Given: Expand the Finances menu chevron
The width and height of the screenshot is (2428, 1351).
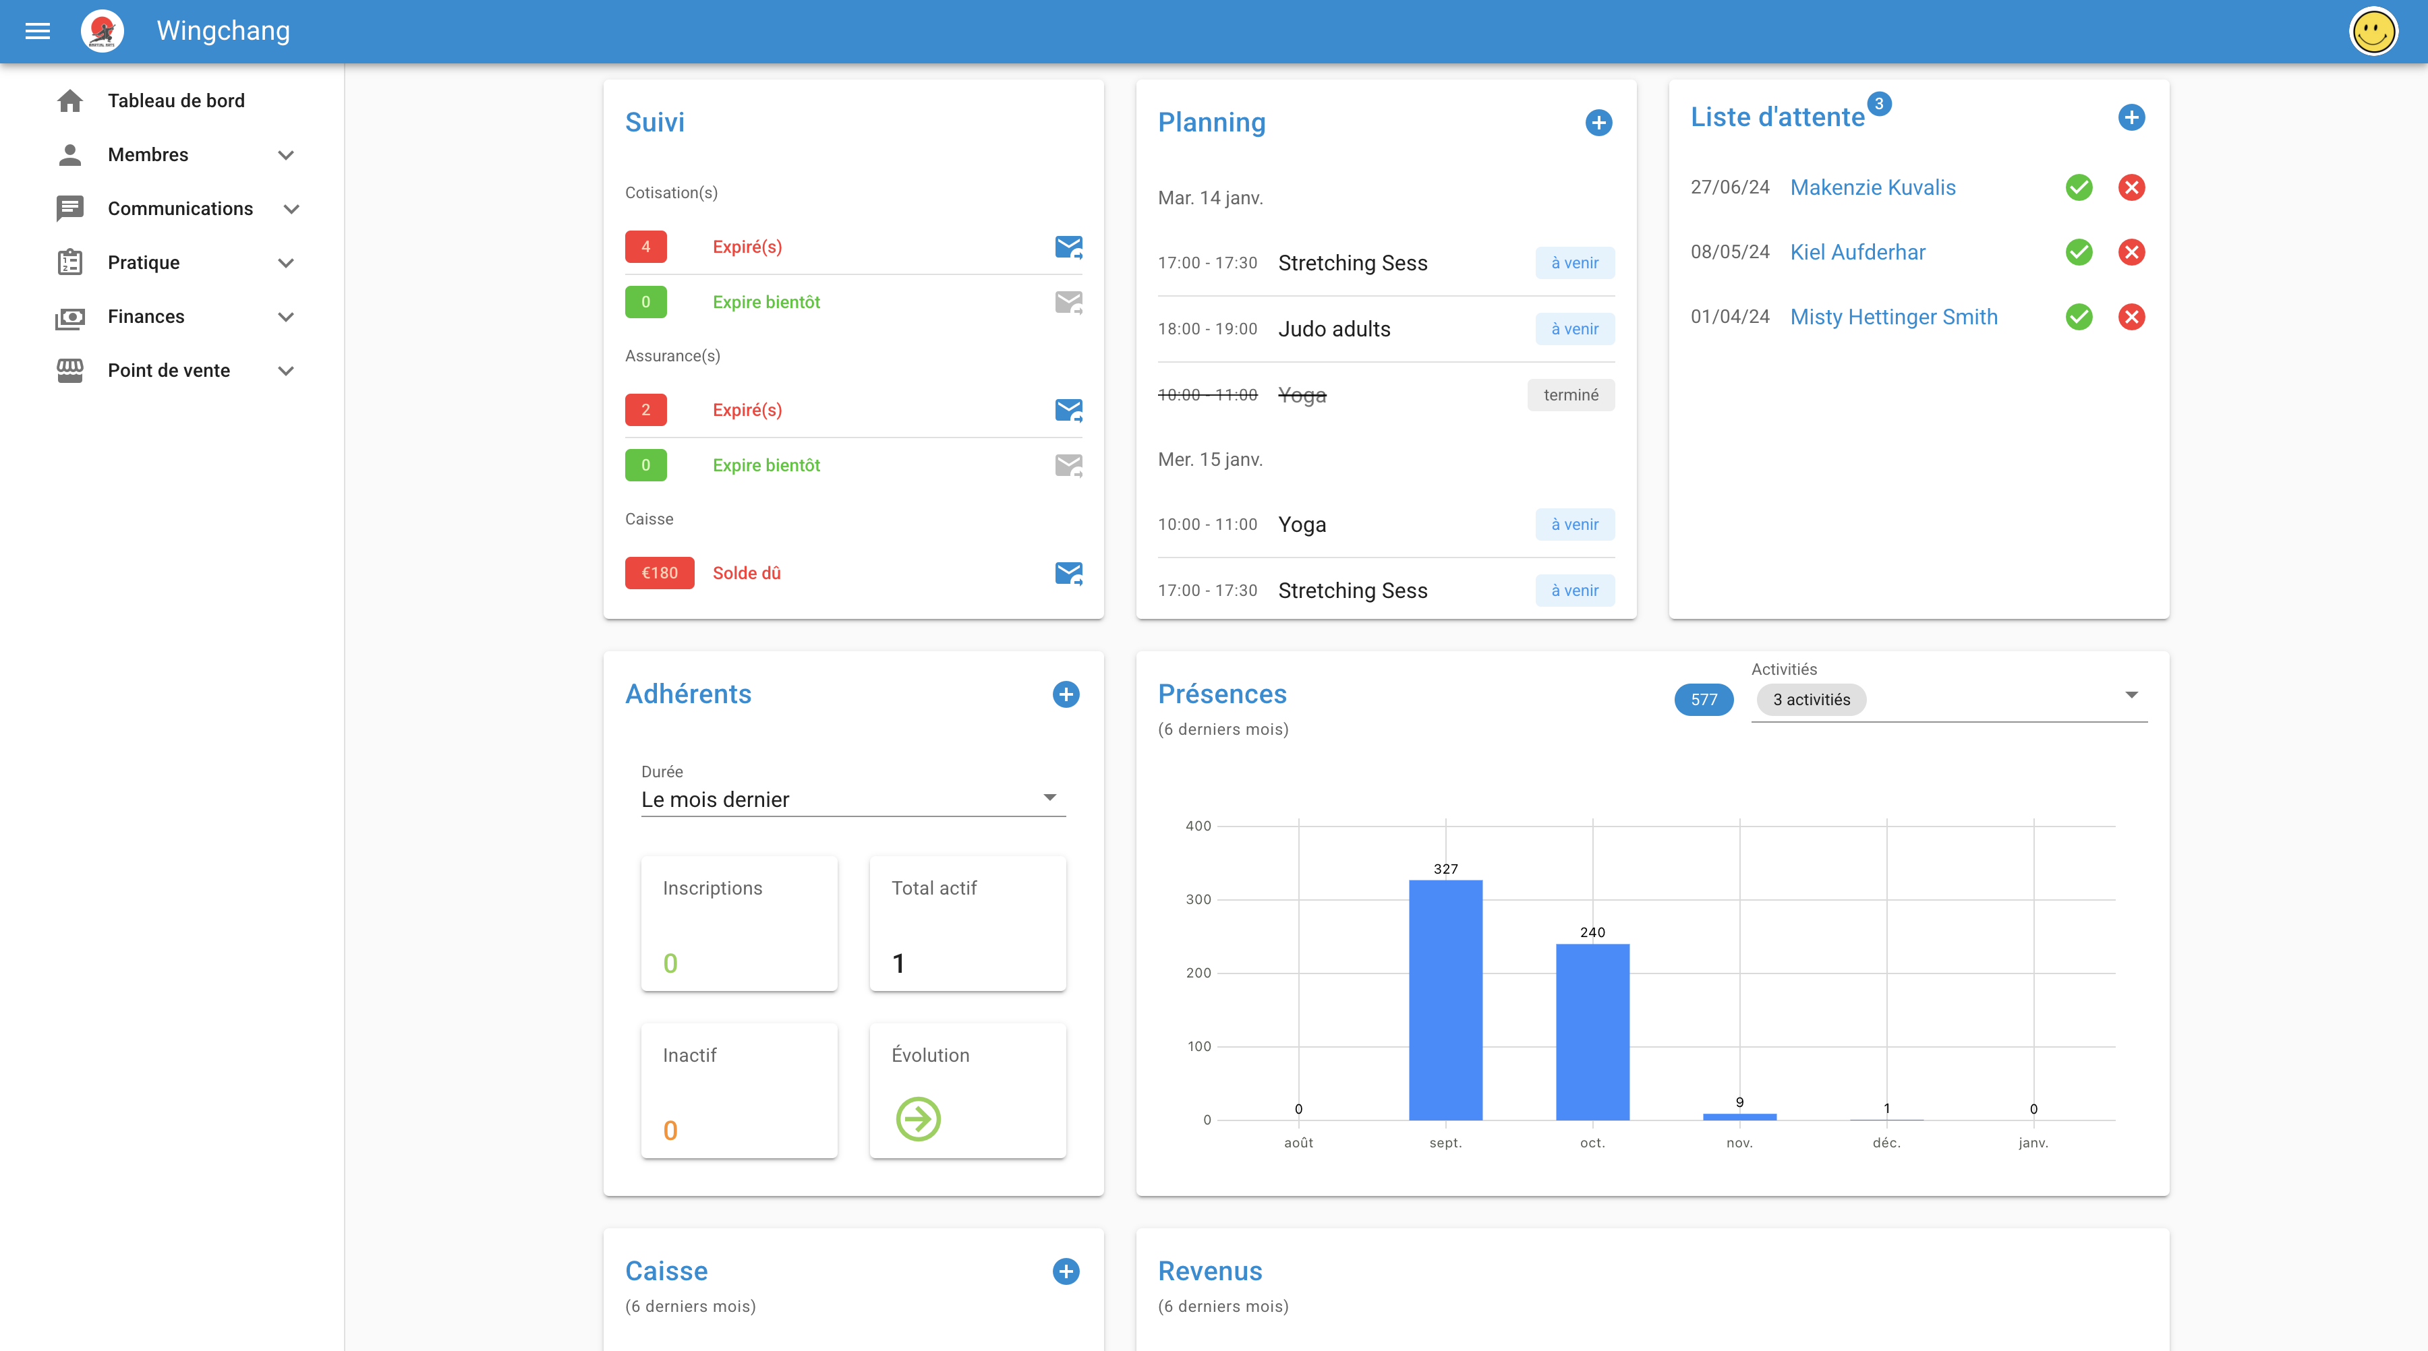Looking at the screenshot, I should tap(285, 317).
